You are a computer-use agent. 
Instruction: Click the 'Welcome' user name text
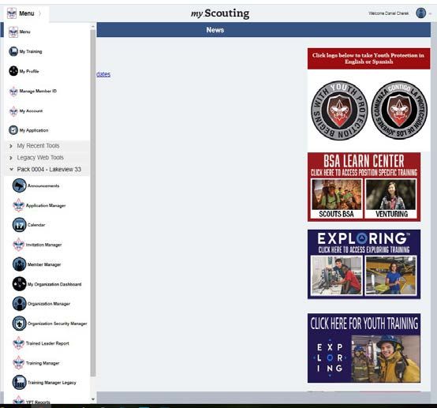[389, 13]
